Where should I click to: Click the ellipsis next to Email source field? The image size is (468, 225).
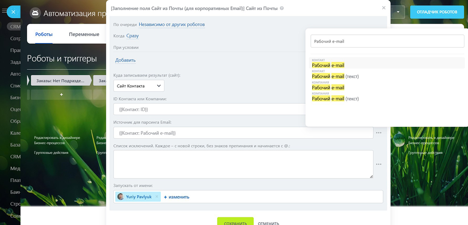(378, 133)
